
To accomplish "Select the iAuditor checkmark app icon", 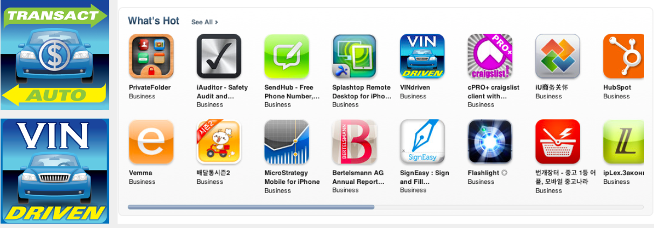I will click(x=219, y=56).
